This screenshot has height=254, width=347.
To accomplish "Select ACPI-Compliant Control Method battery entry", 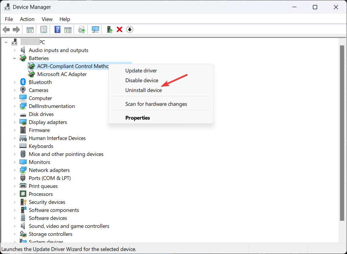I will [73, 66].
